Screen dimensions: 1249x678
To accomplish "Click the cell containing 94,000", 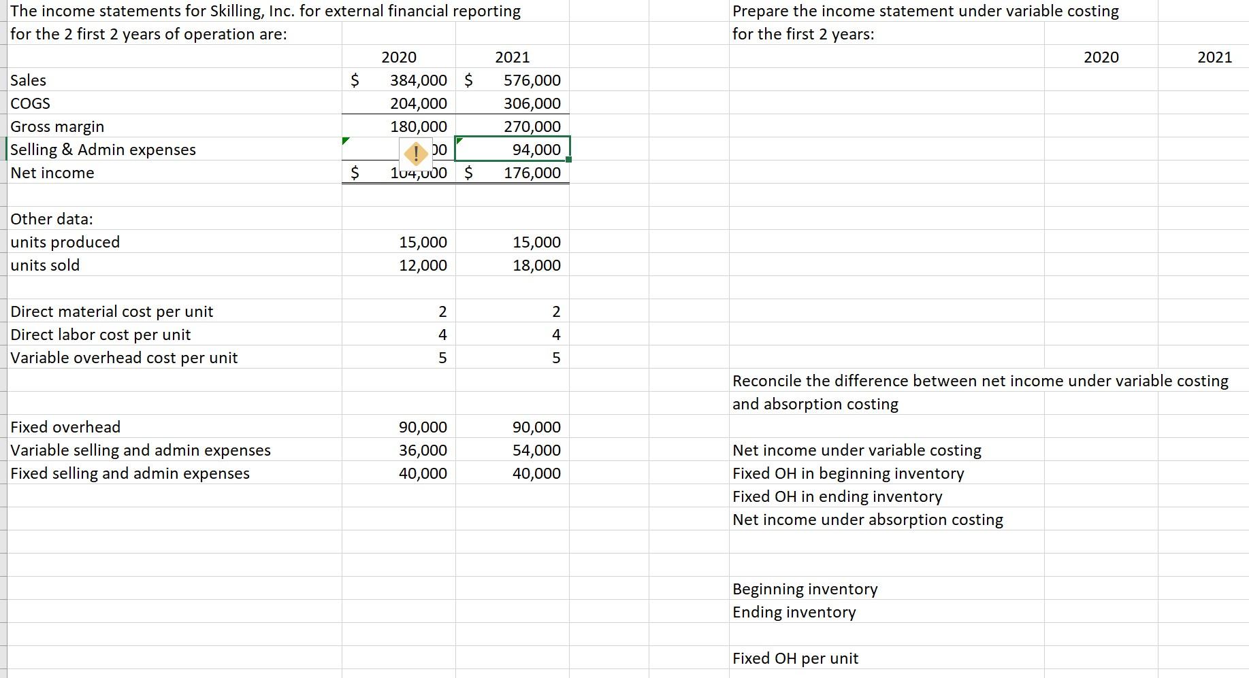I will click(513, 150).
